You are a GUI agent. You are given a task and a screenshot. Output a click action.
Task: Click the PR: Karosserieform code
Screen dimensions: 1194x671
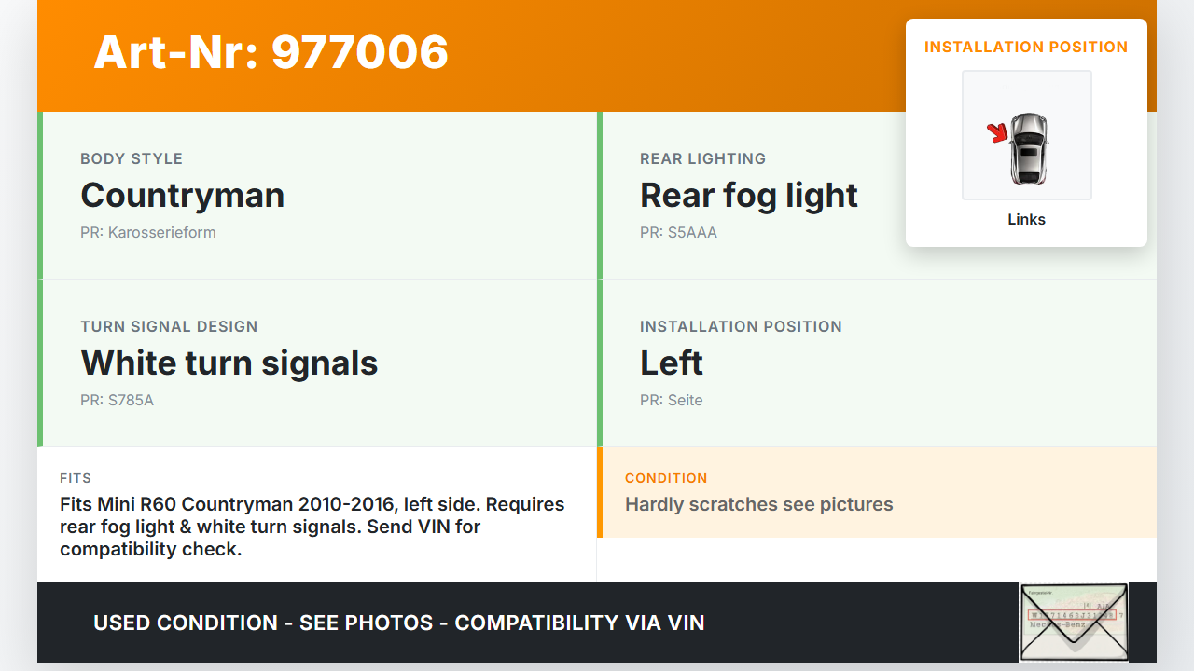point(148,233)
